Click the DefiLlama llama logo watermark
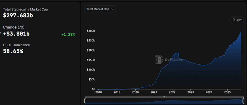Image resolution: width=247 pixels, height=105 pixels. tap(159, 59)
